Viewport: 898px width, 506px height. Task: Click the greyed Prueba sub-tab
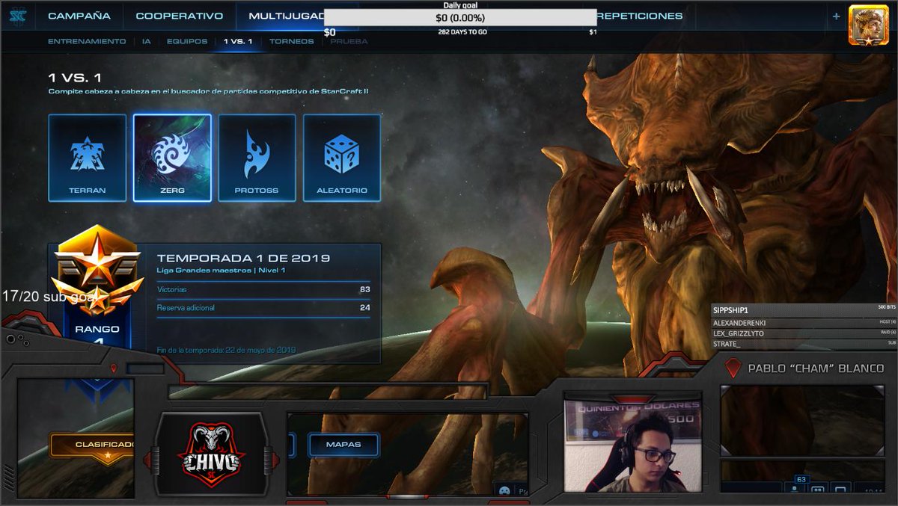349,42
